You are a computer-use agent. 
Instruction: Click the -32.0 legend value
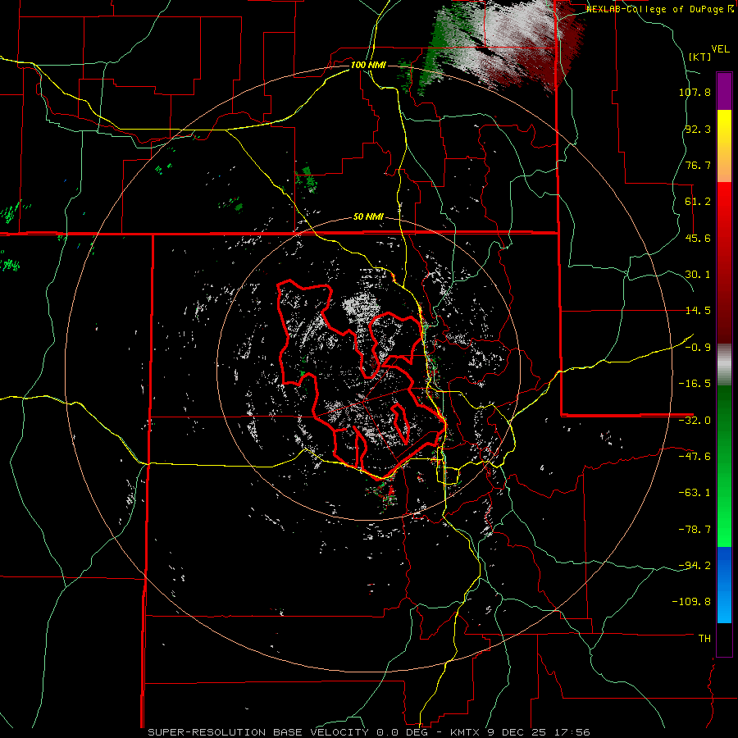695,421
